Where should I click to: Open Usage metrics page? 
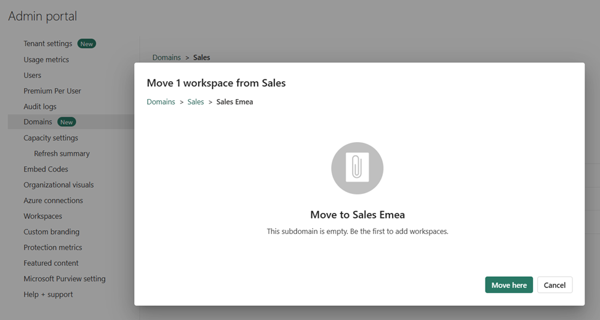click(46, 60)
